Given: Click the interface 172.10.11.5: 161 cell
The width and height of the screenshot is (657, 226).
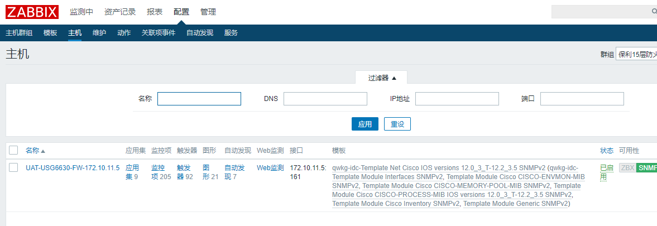Looking at the screenshot, I should 308,172.
